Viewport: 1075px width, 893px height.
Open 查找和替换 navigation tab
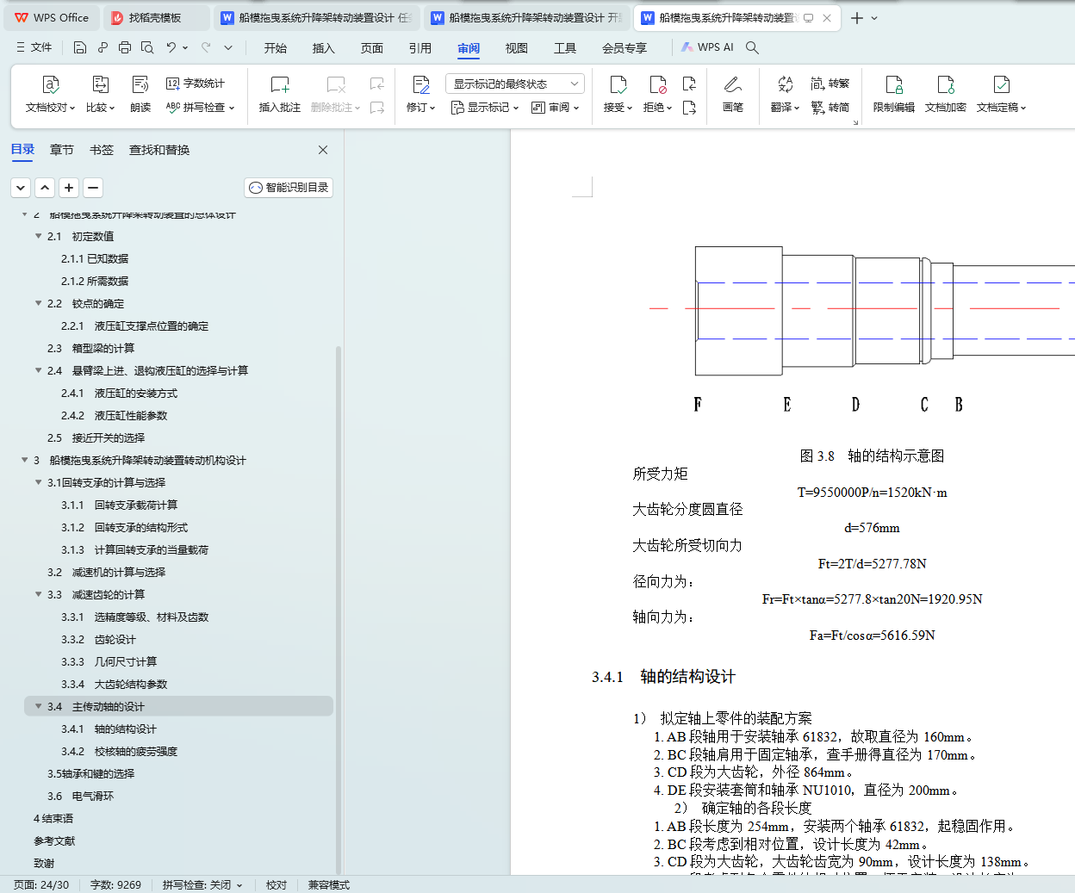[159, 150]
